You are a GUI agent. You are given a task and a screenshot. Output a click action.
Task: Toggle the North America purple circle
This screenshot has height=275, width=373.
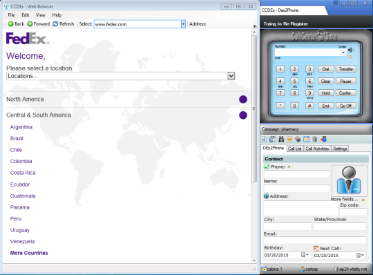[243, 99]
